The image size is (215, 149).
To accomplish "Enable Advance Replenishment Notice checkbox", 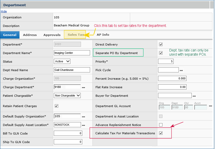I will pos(161,125).
